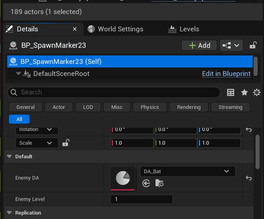Collapse the Default section
This screenshot has height=219, width=264.
click(x=9, y=156)
